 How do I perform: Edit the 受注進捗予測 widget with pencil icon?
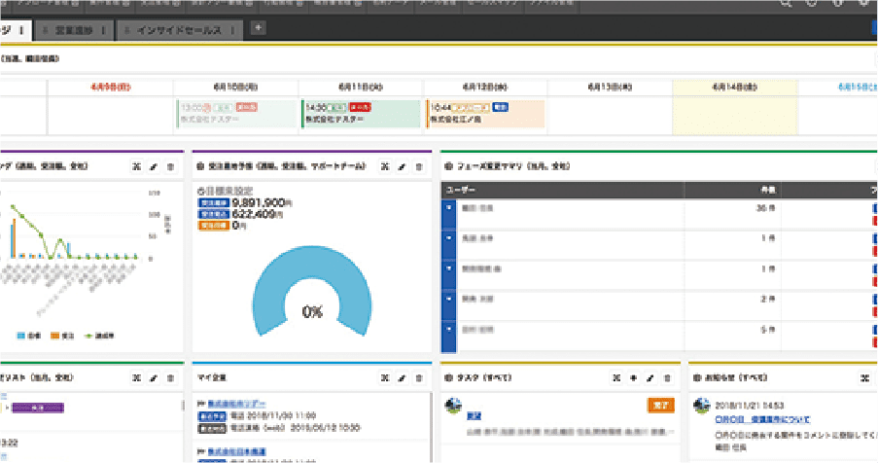coord(402,166)
